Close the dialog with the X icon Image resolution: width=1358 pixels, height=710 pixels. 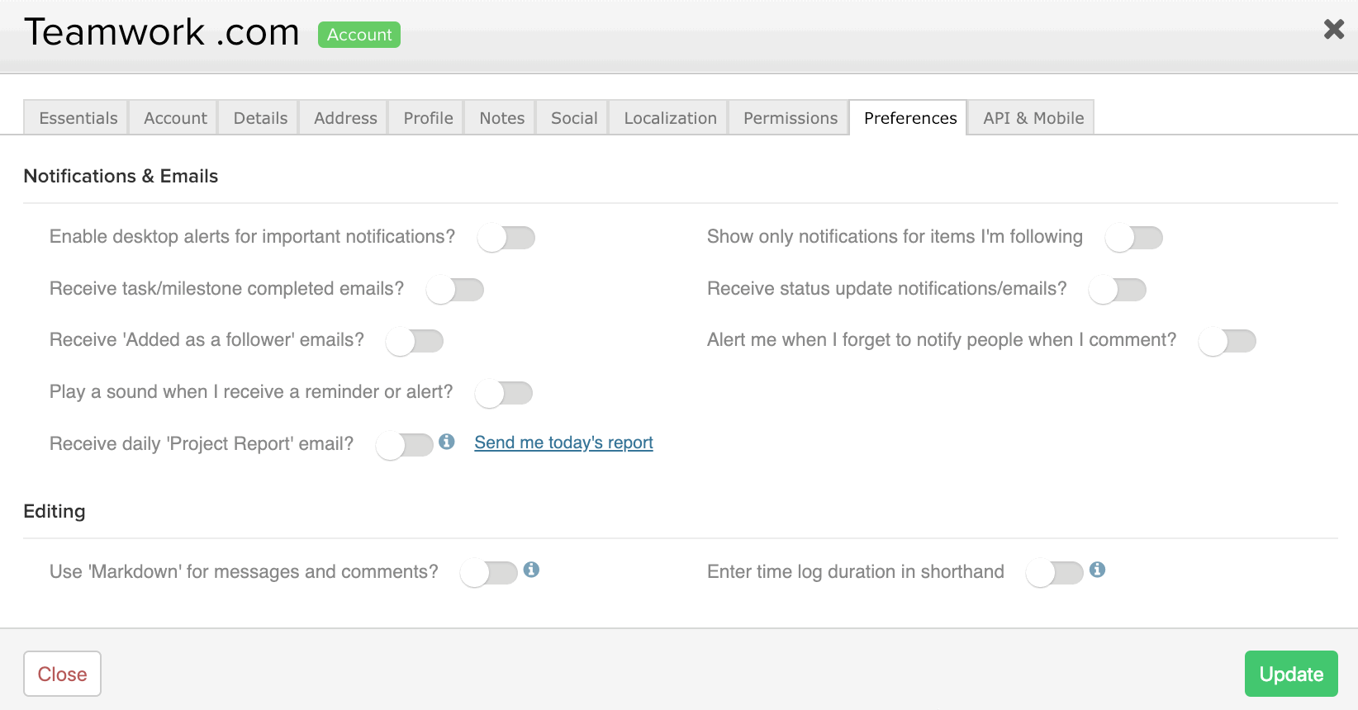[x=1334, y=30]
